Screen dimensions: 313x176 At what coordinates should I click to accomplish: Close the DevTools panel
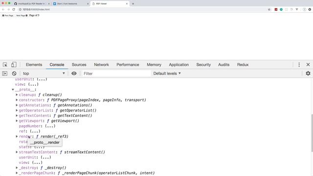[308, 65]
